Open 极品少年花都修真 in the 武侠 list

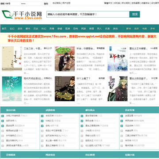click(x=54, y=131)
